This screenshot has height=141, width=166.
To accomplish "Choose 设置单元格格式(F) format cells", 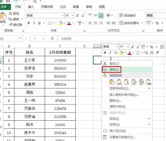I will point(127,137).
